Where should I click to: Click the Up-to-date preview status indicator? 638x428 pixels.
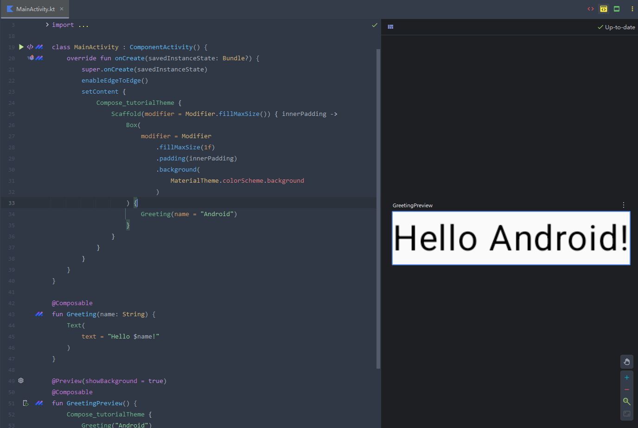click(616, 27)
